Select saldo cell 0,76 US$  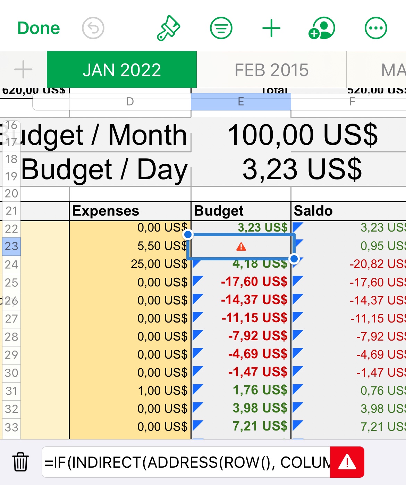click(348, 391)
